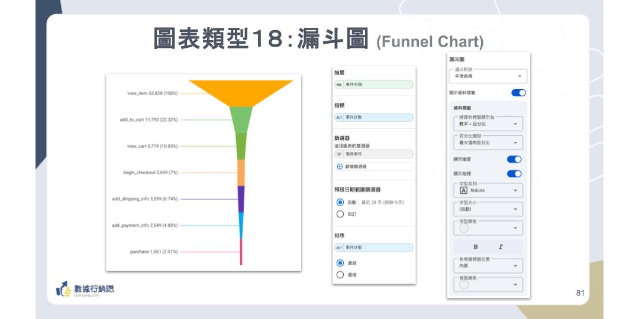Click the 漏斗圖 panel heading
The height and width of the screenshot is (319, 639).
tap(456, 60)
